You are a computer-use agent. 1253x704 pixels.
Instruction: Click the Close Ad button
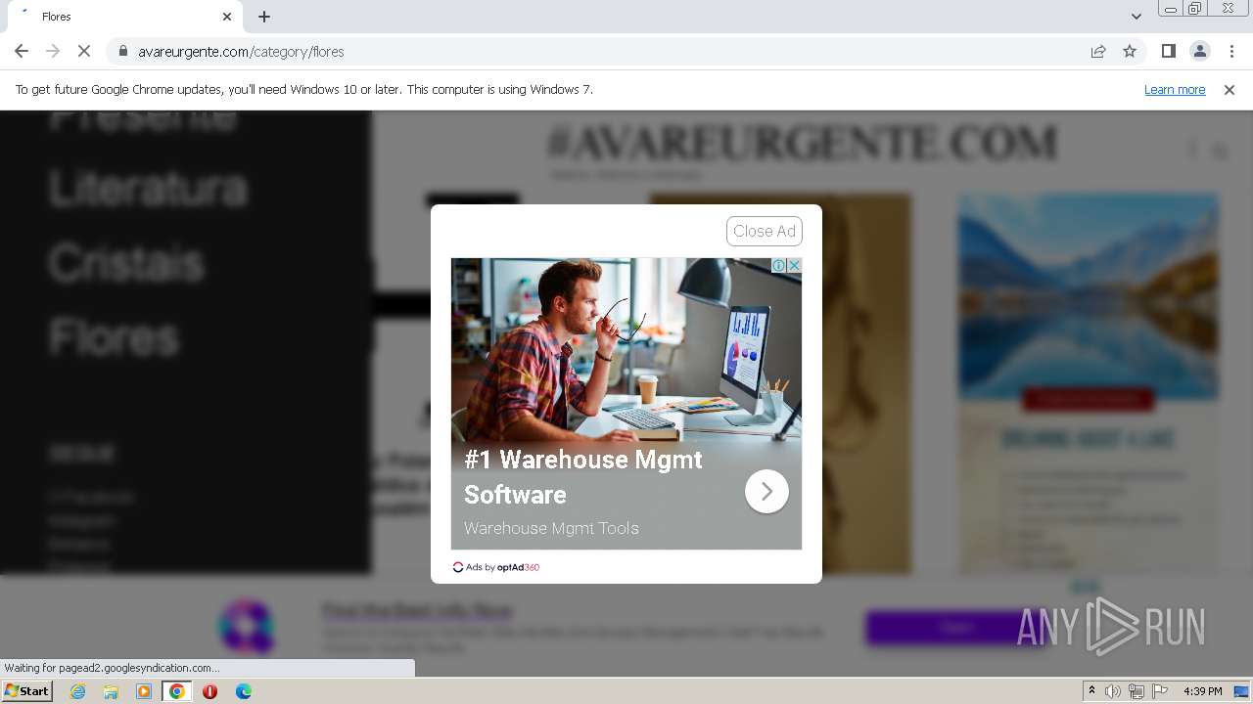[x=765, y=231]
